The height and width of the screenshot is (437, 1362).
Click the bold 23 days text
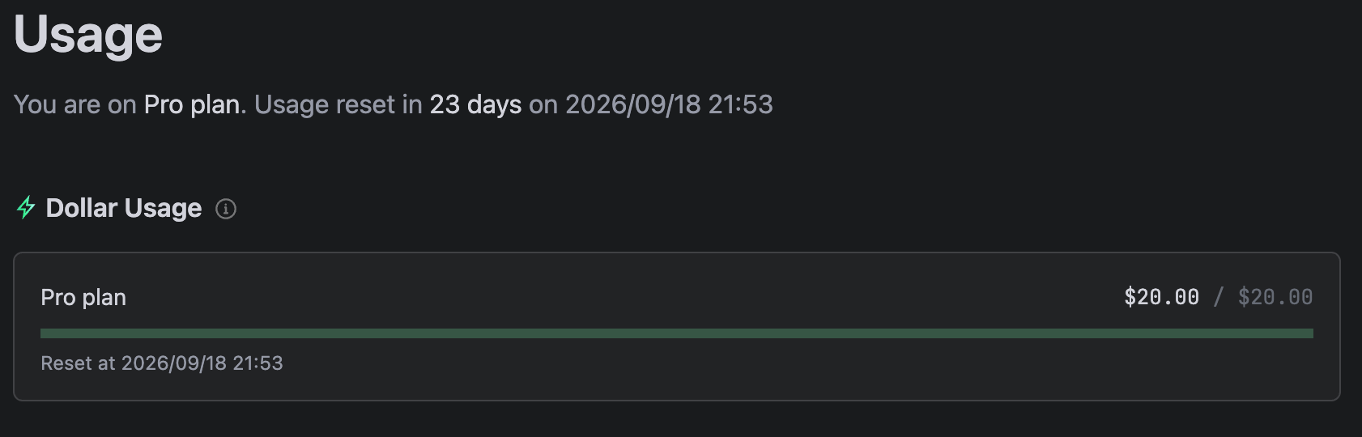click(x=475, y=104)
